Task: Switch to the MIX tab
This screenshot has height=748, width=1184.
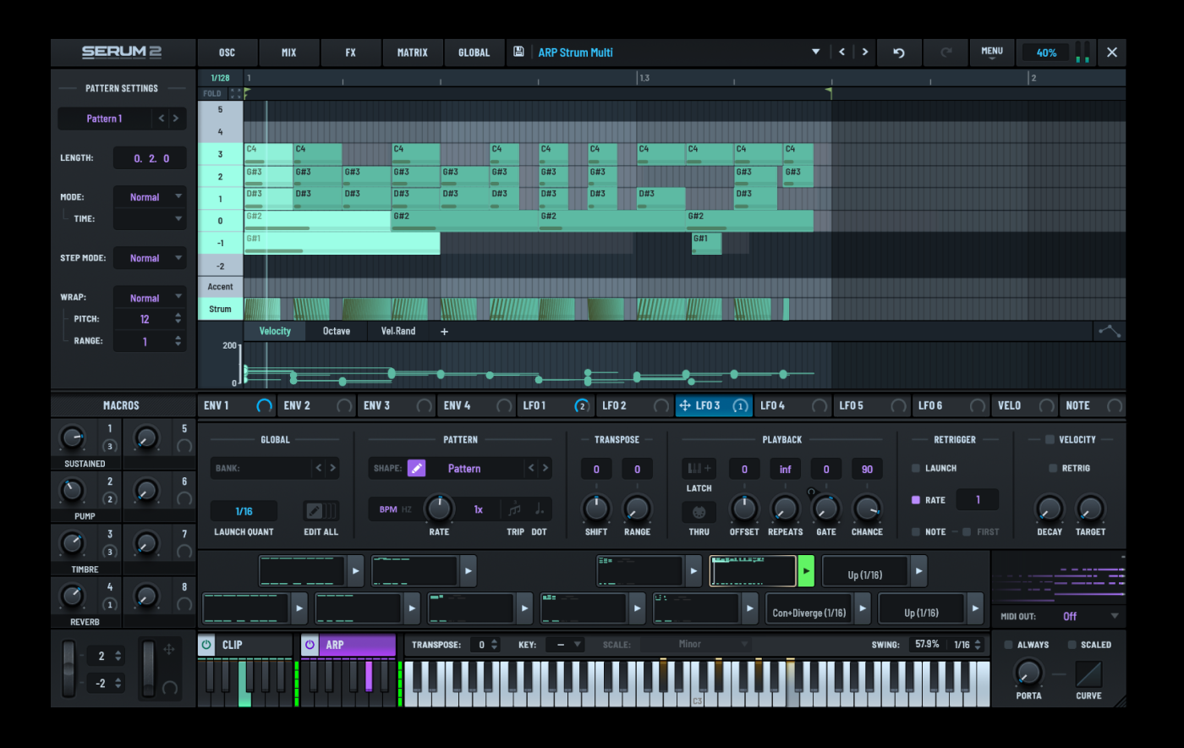Action: pos(289,52)
